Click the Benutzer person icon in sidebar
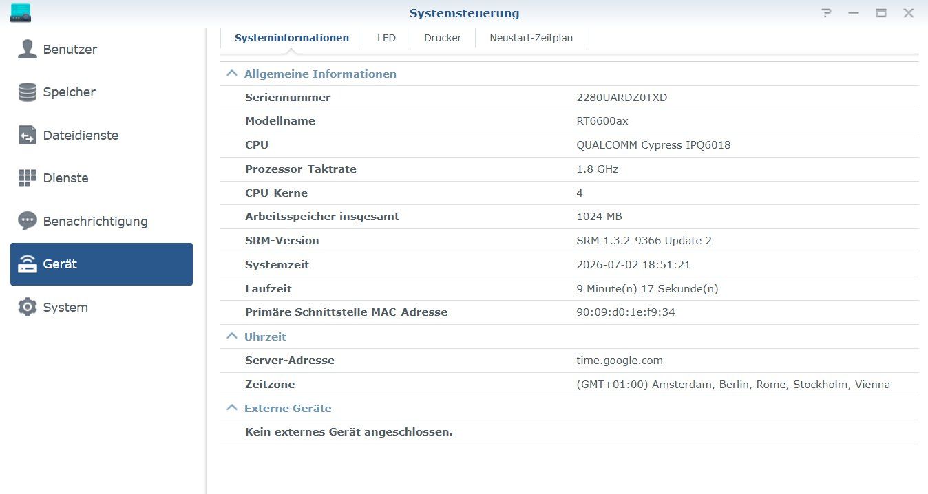928x494 pixels. click(x=28, y=49)
